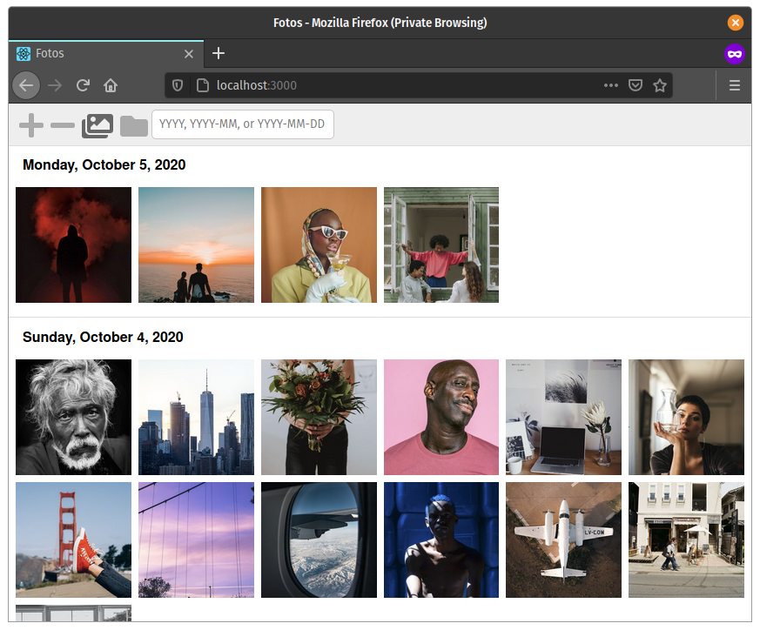The image size is (760, 630).
Task: Open the laptop desk with flower photo
Action: pyautogui.click(x=563, y=417)
